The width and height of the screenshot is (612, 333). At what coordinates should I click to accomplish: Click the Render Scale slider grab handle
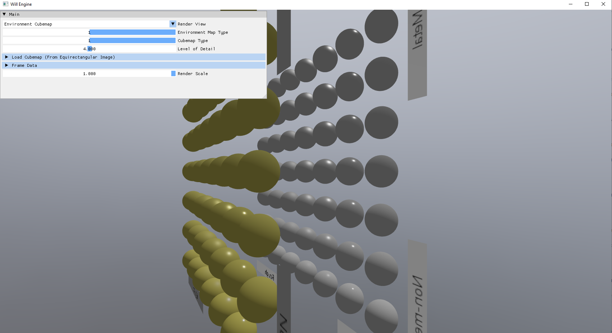(x=173, y=74)
